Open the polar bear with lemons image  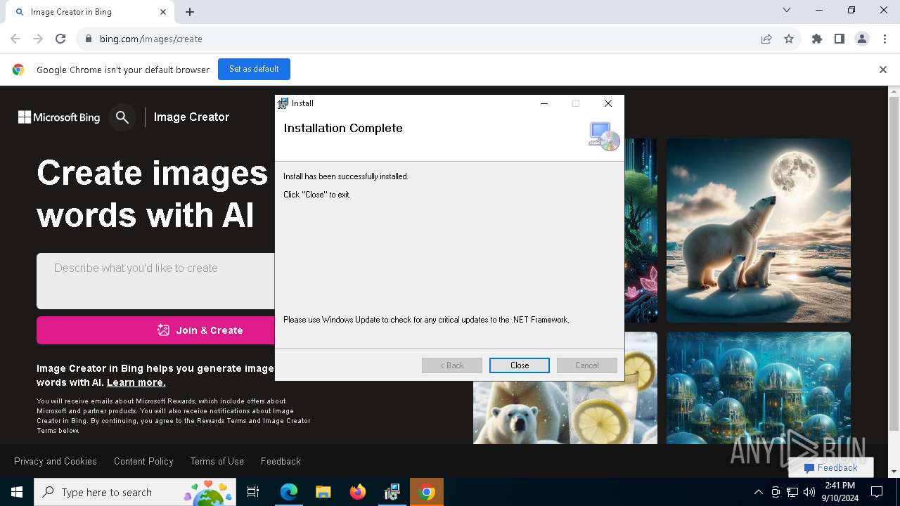pos(565,413)
